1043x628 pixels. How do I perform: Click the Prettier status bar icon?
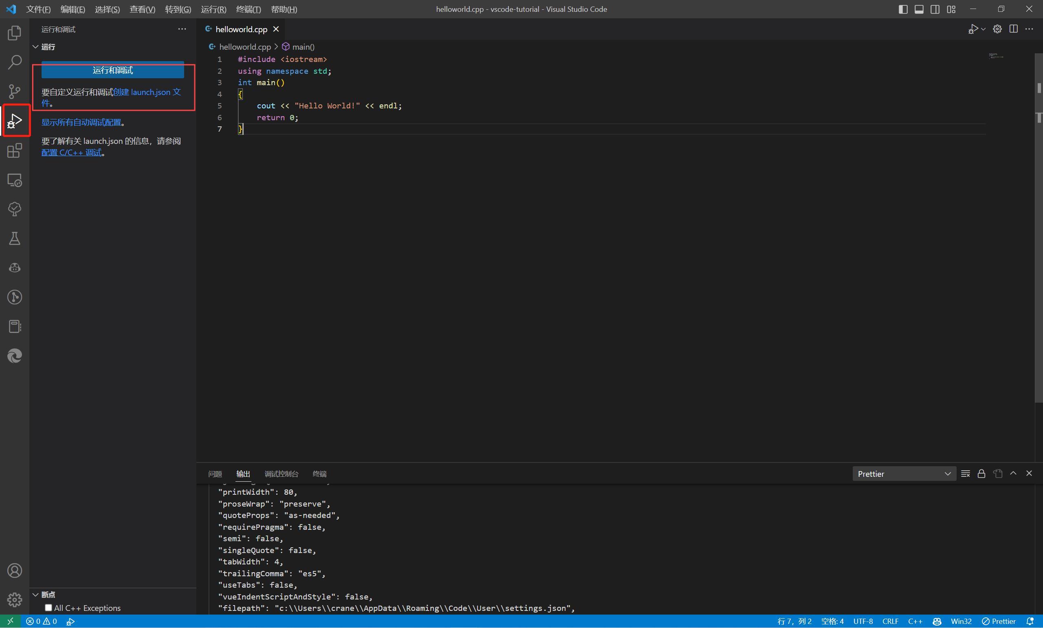[999, 621]
